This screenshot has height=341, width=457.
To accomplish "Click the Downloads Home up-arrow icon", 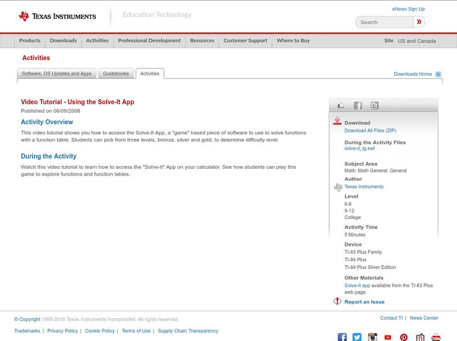I will [x=438, y=74].
